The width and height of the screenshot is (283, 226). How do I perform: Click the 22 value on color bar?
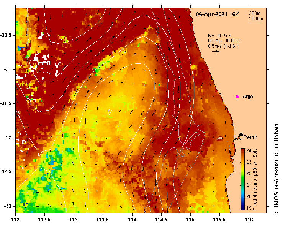click(249, 173)
